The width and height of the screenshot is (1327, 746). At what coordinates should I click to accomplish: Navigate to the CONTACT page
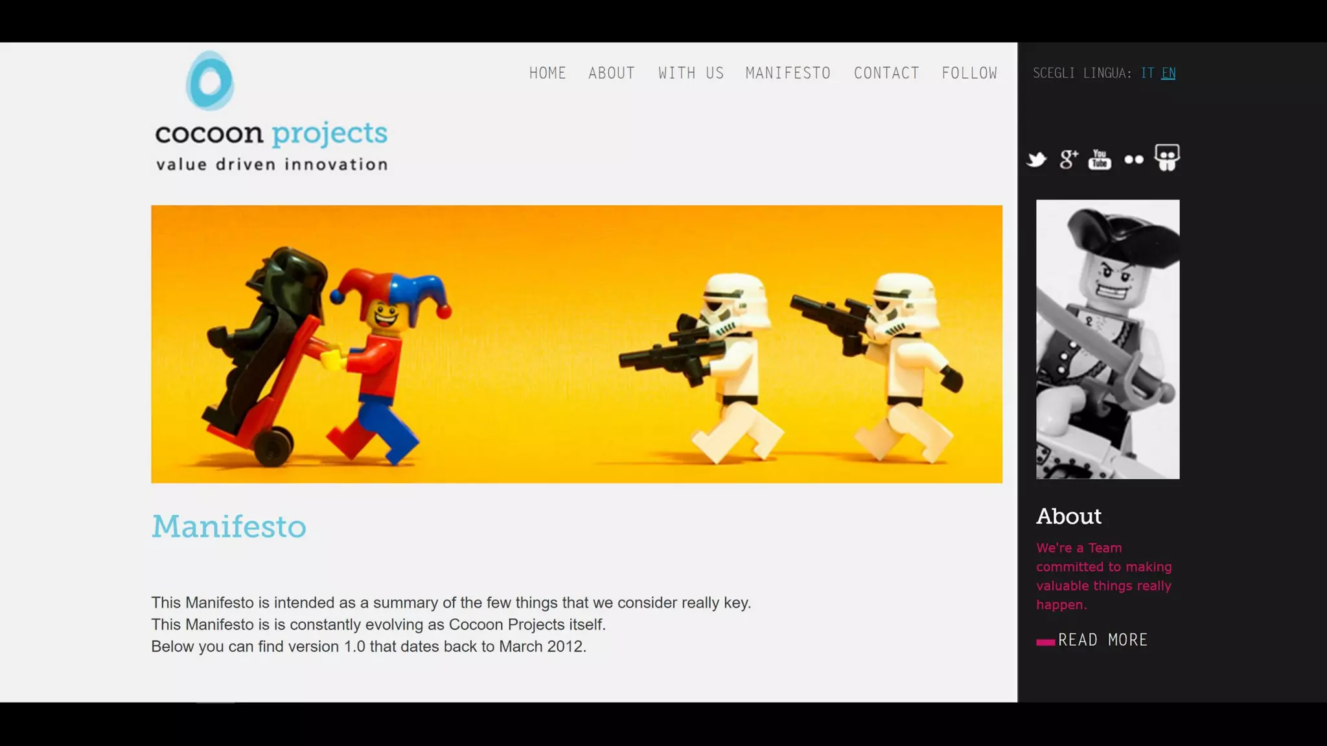(886, 73)
